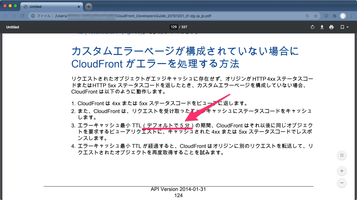The image size is (357, 200).
Task: Click list item 1 about ステータスコードをビューア
Action: point(159,104)
